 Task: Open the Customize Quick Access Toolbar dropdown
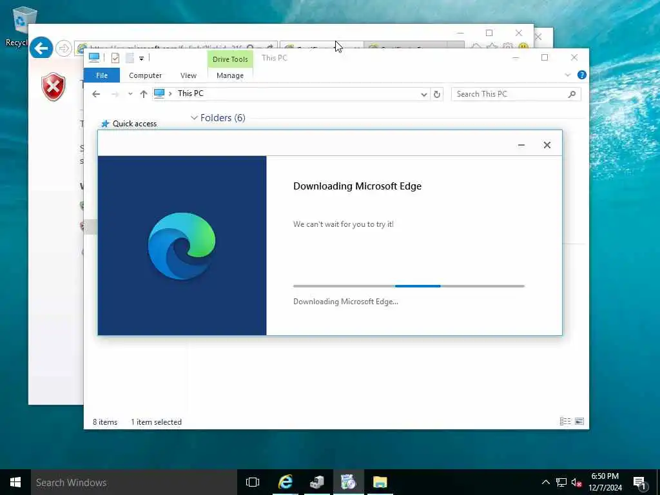[x=141, y=59]
